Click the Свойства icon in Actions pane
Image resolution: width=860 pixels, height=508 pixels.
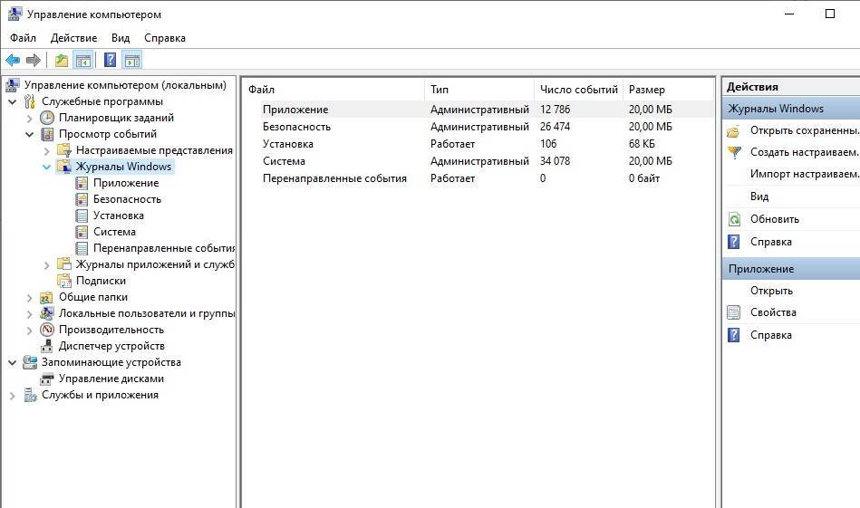coord(734,312)
